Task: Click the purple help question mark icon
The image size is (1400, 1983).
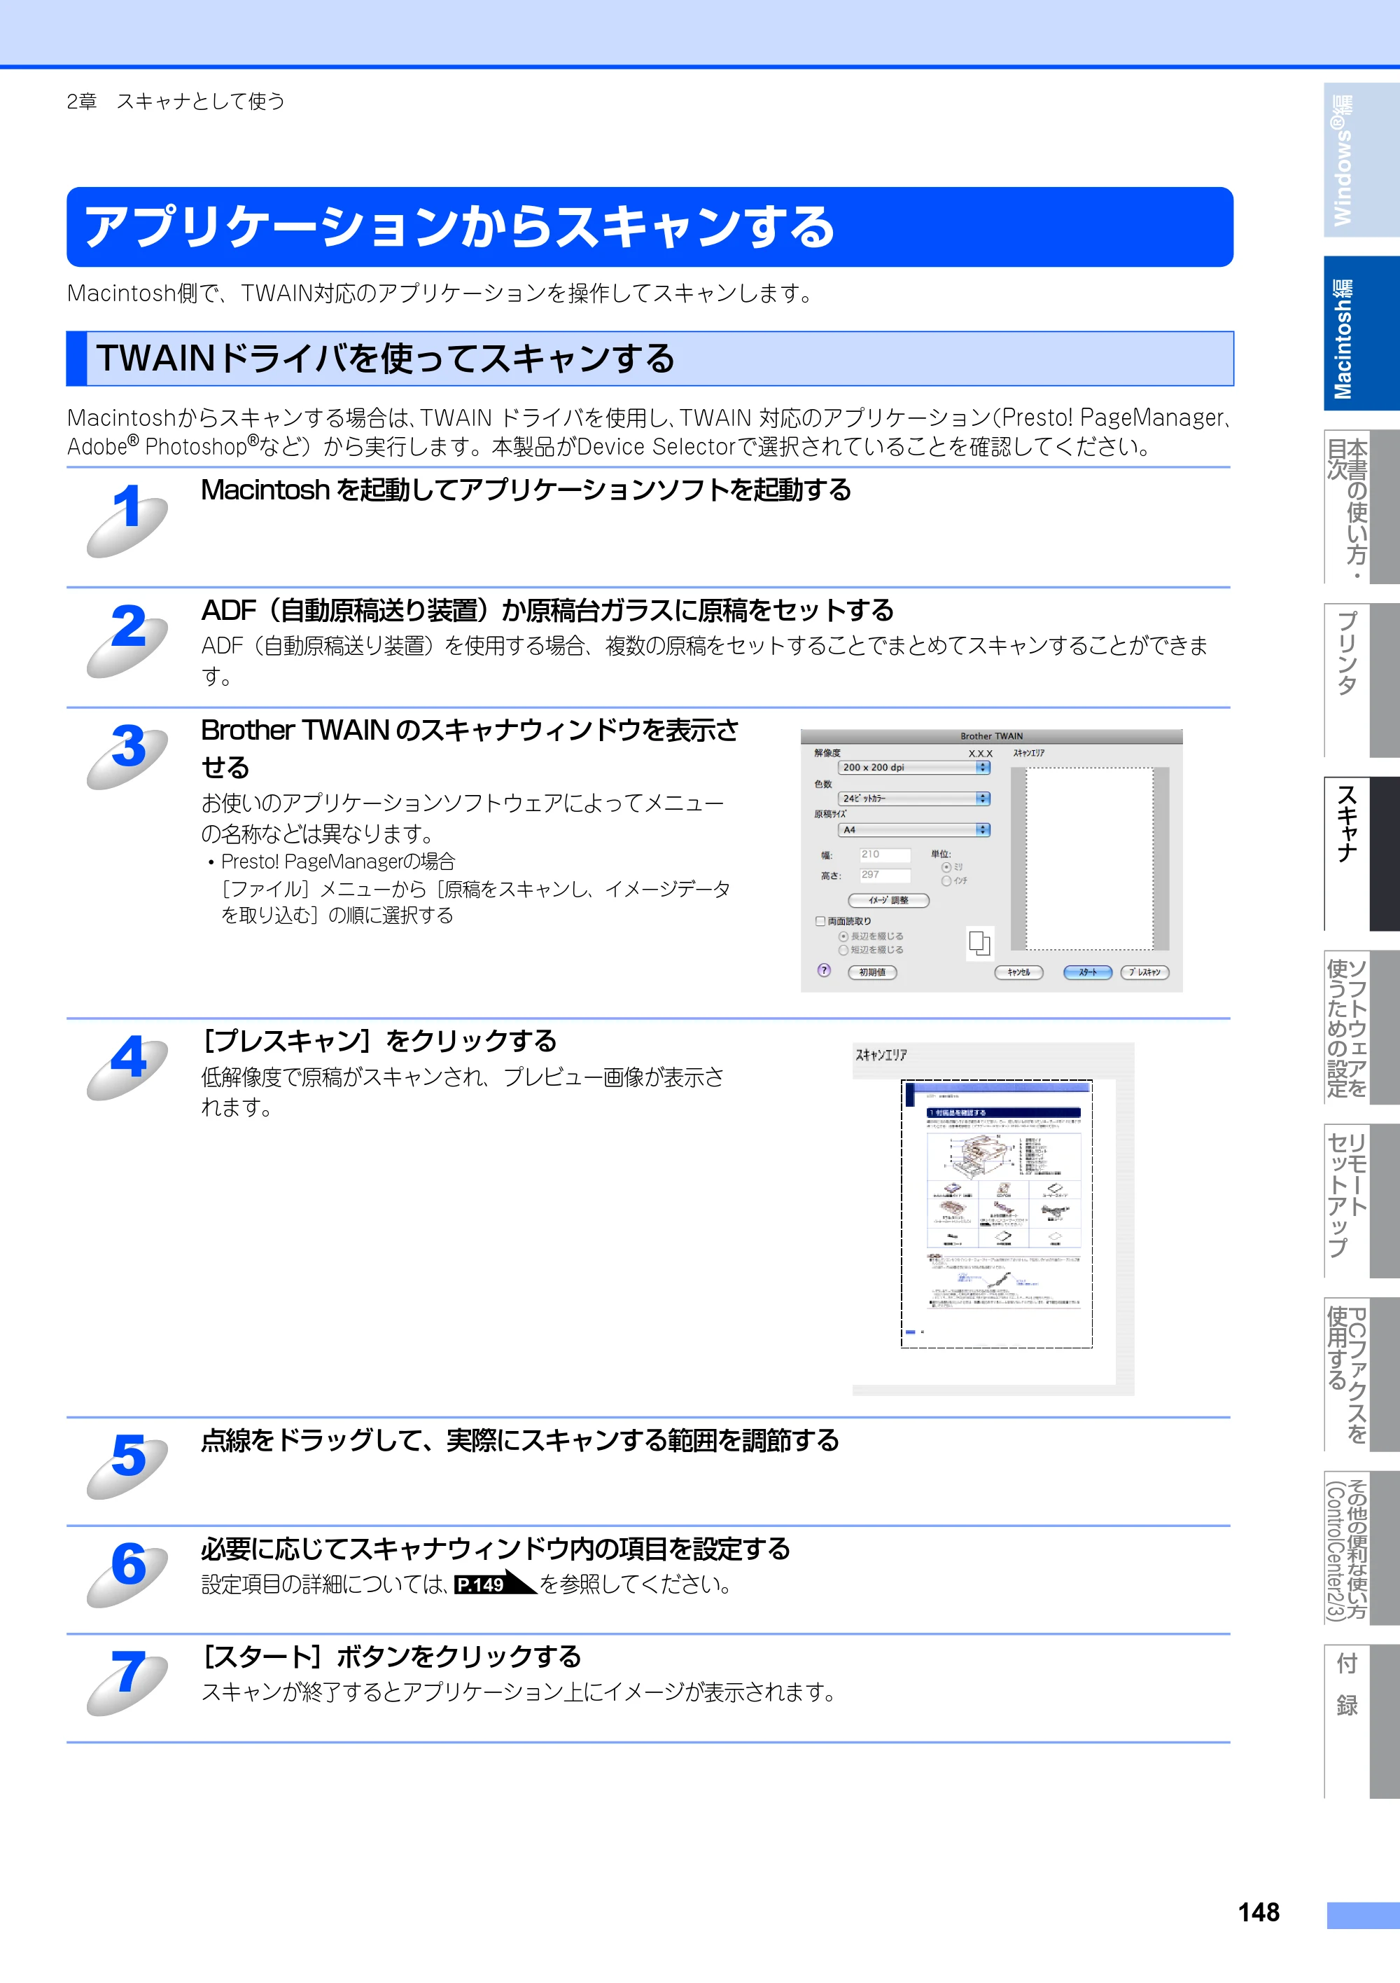Action: pyautogui.click(x=823, y=971)
